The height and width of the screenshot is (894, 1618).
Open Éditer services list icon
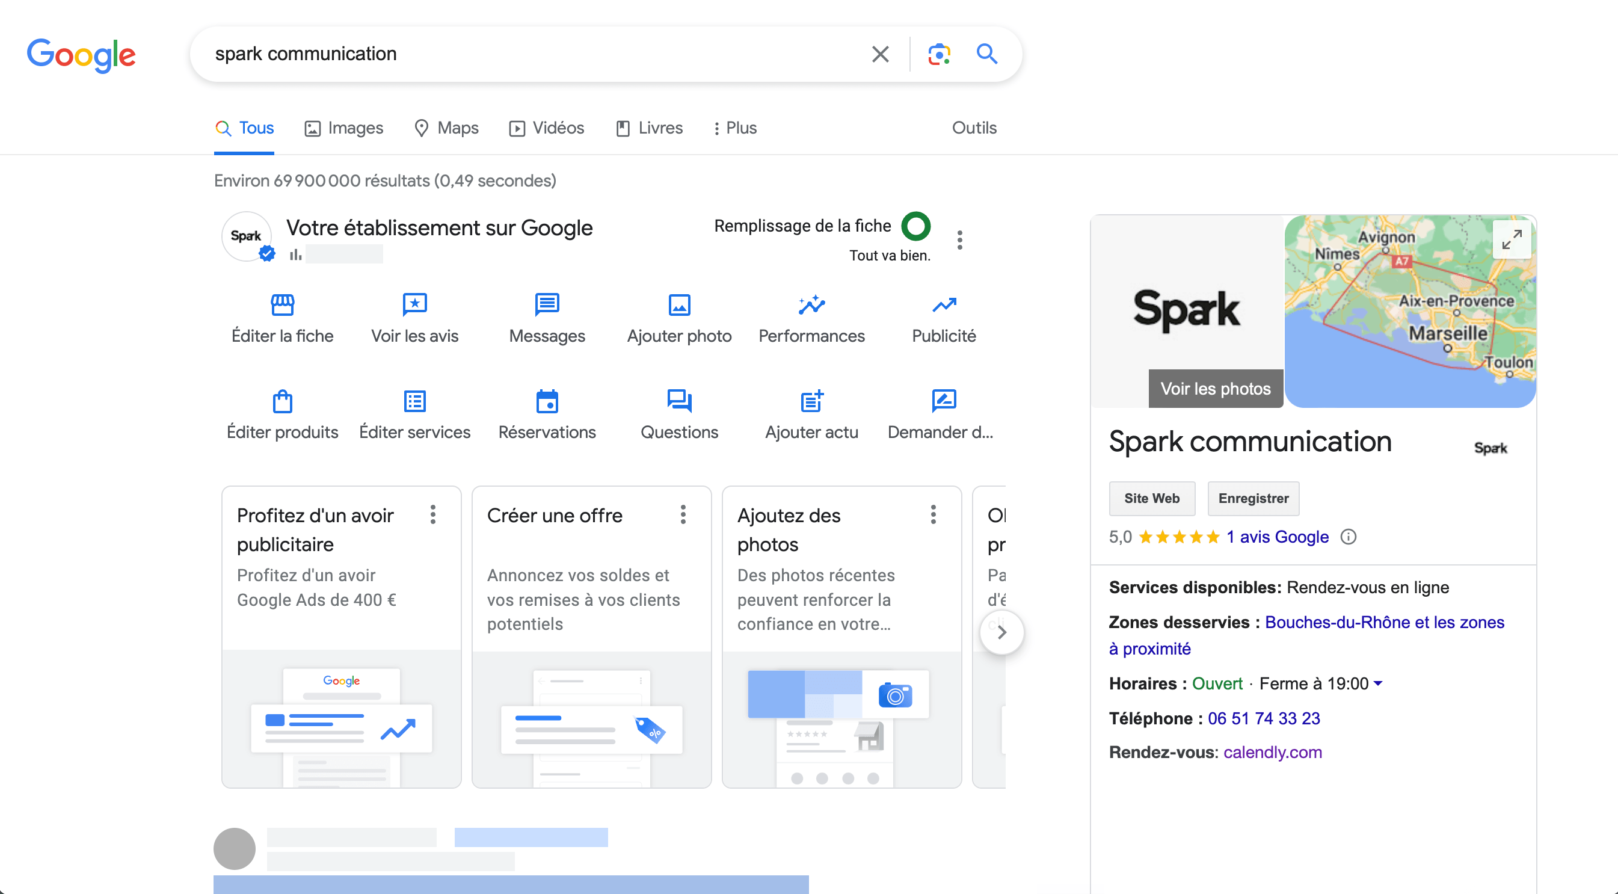pyautogui.click(x=414, y=401)
